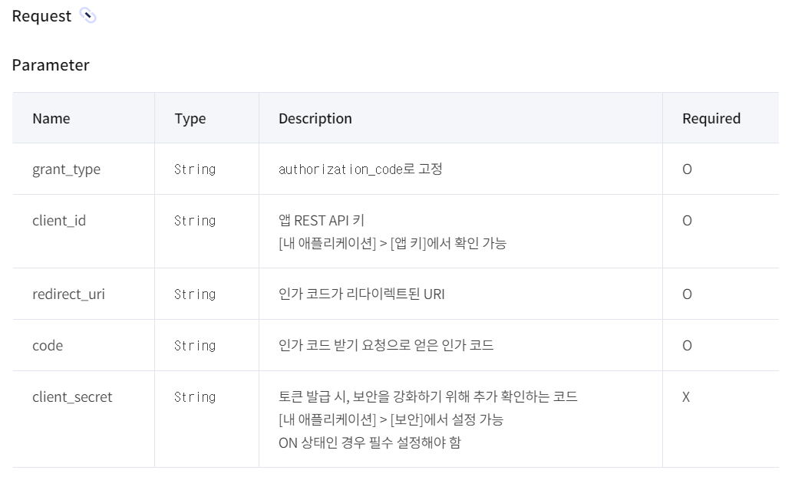Screen dimensions: 795x480
Task: Click the grant_type parameter name
Action: click(x=67, y=169)
